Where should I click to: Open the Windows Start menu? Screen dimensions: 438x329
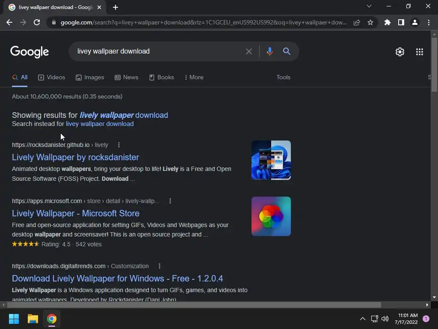click(x=14, y=319)
